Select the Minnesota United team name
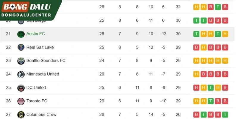 (x=43, y=74)
